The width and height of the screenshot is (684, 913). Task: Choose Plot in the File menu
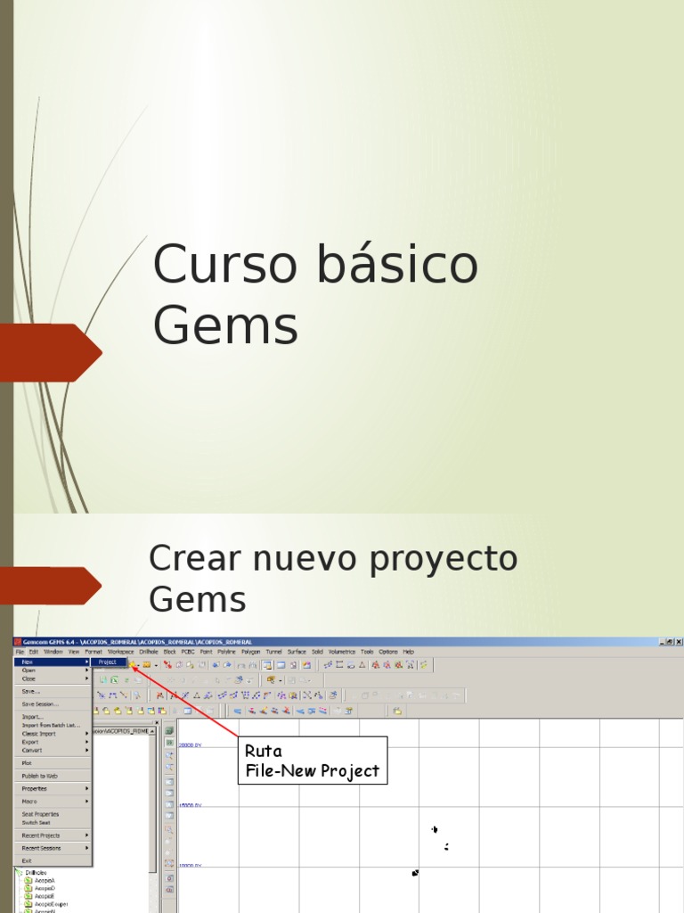(x=53, y=763)
